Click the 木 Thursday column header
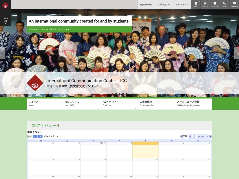 [x=145, y=141]
